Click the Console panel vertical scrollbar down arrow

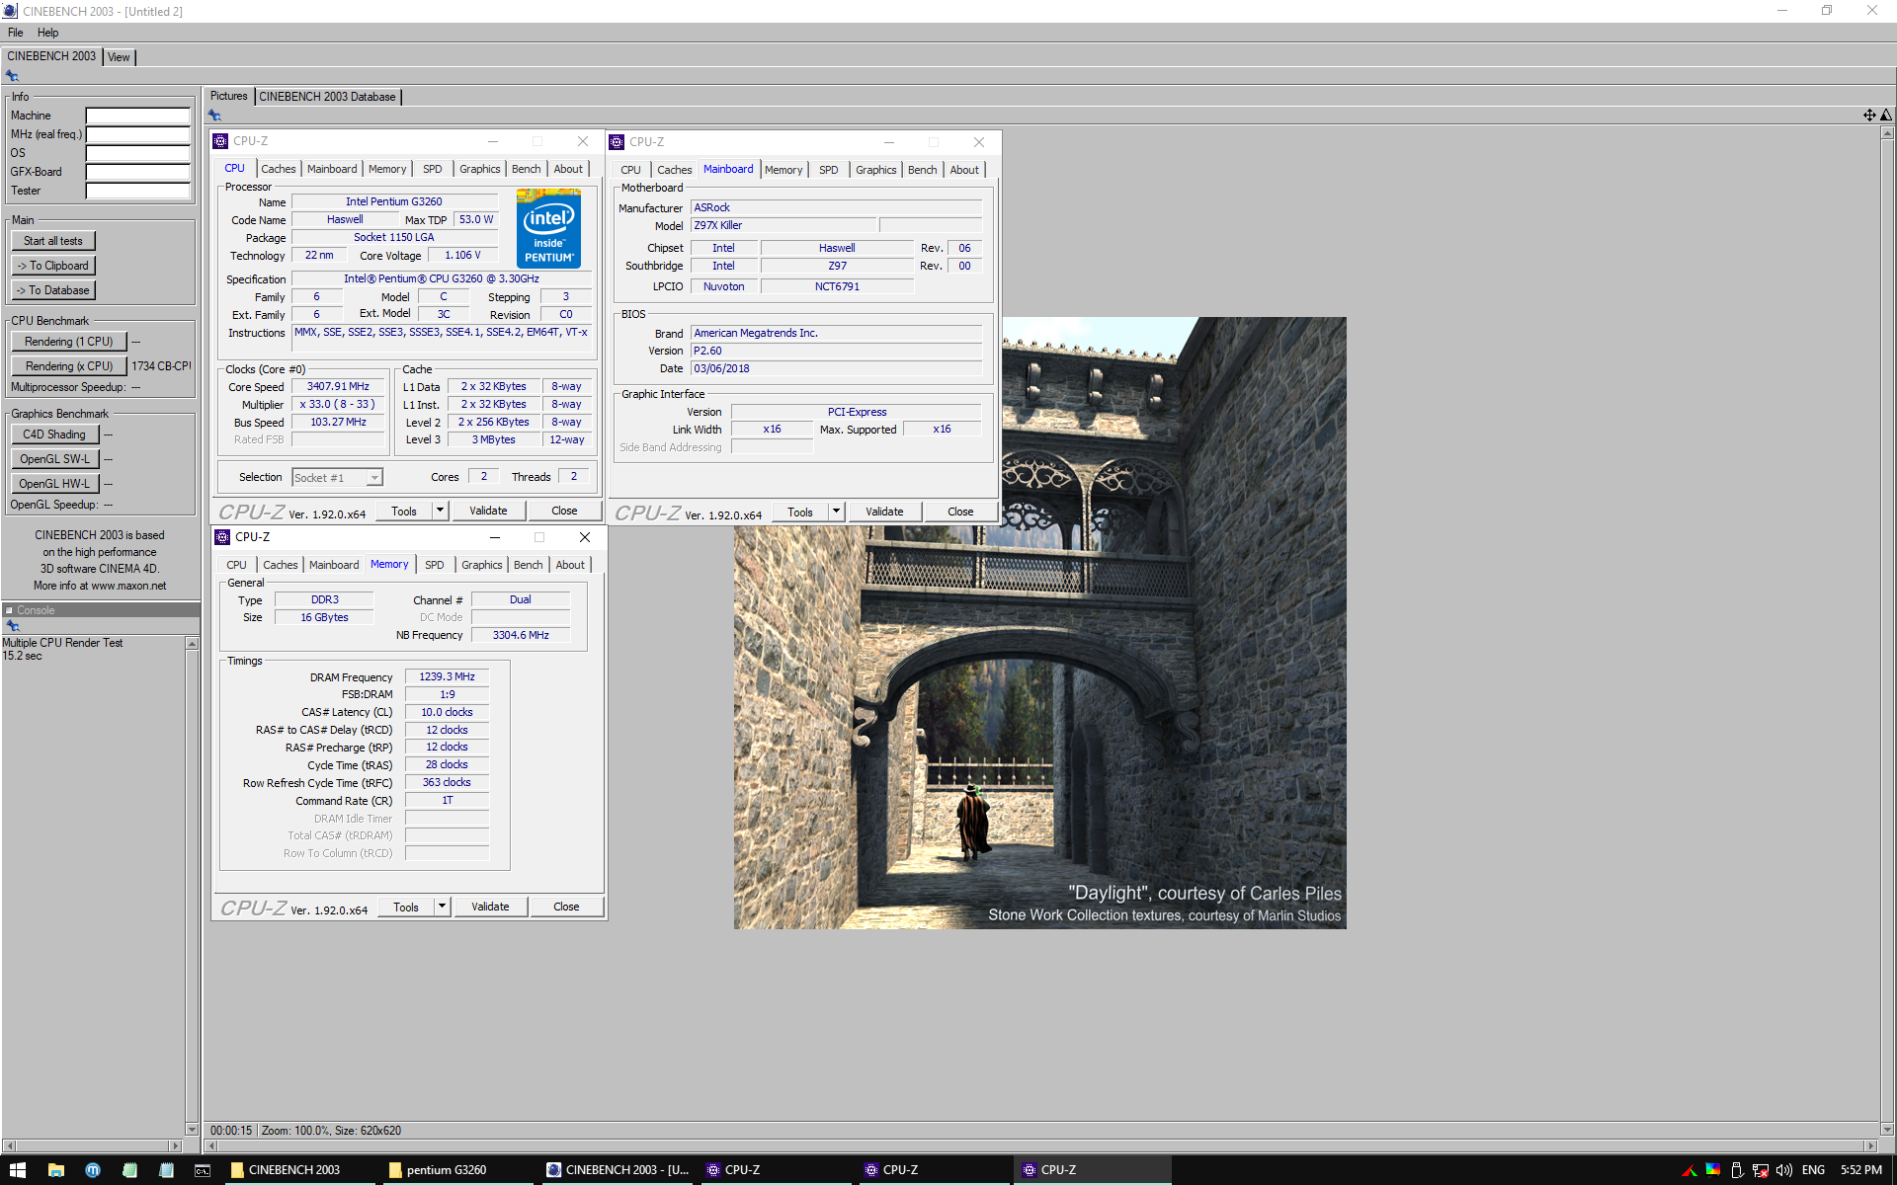coord(192,1129)
